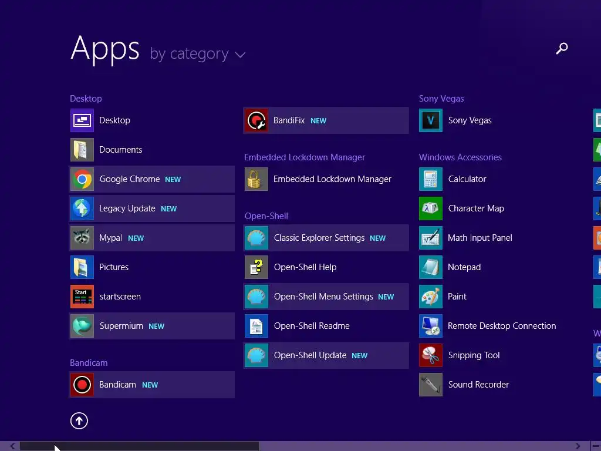Click the 'Google Chrome' label text
The height and width of the screenshot is (451, 601).
click(x=130, y=179)
